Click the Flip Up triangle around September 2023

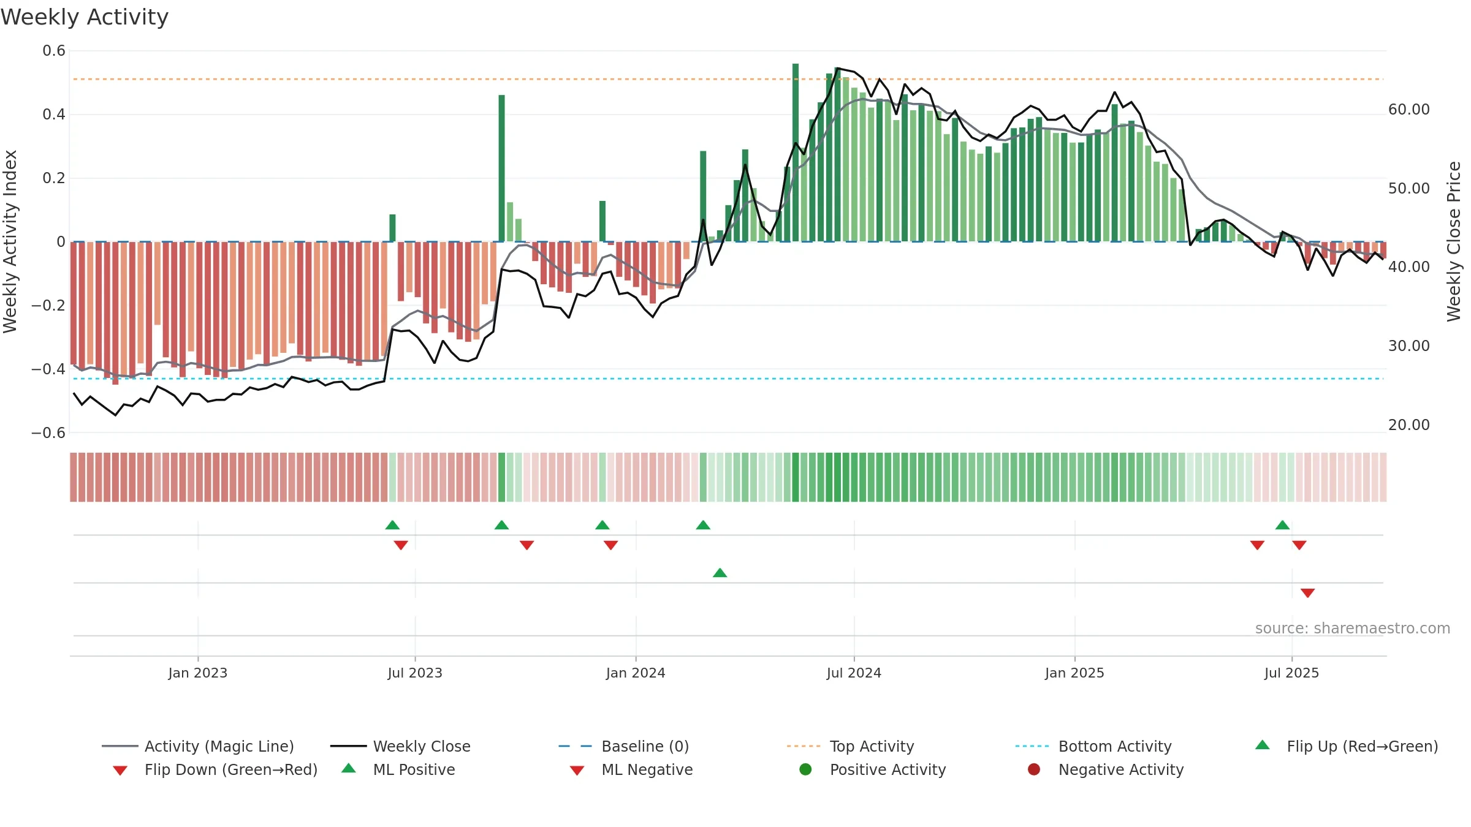[x=501, y=525]
